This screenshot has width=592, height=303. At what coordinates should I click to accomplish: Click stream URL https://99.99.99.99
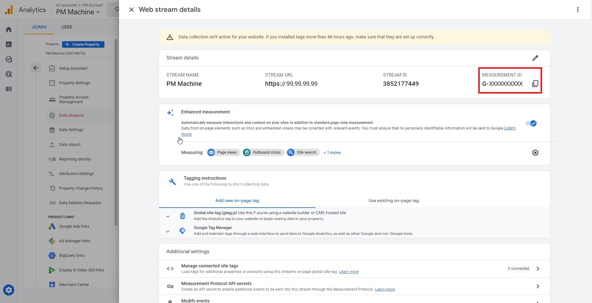click(x=291, y=84)
